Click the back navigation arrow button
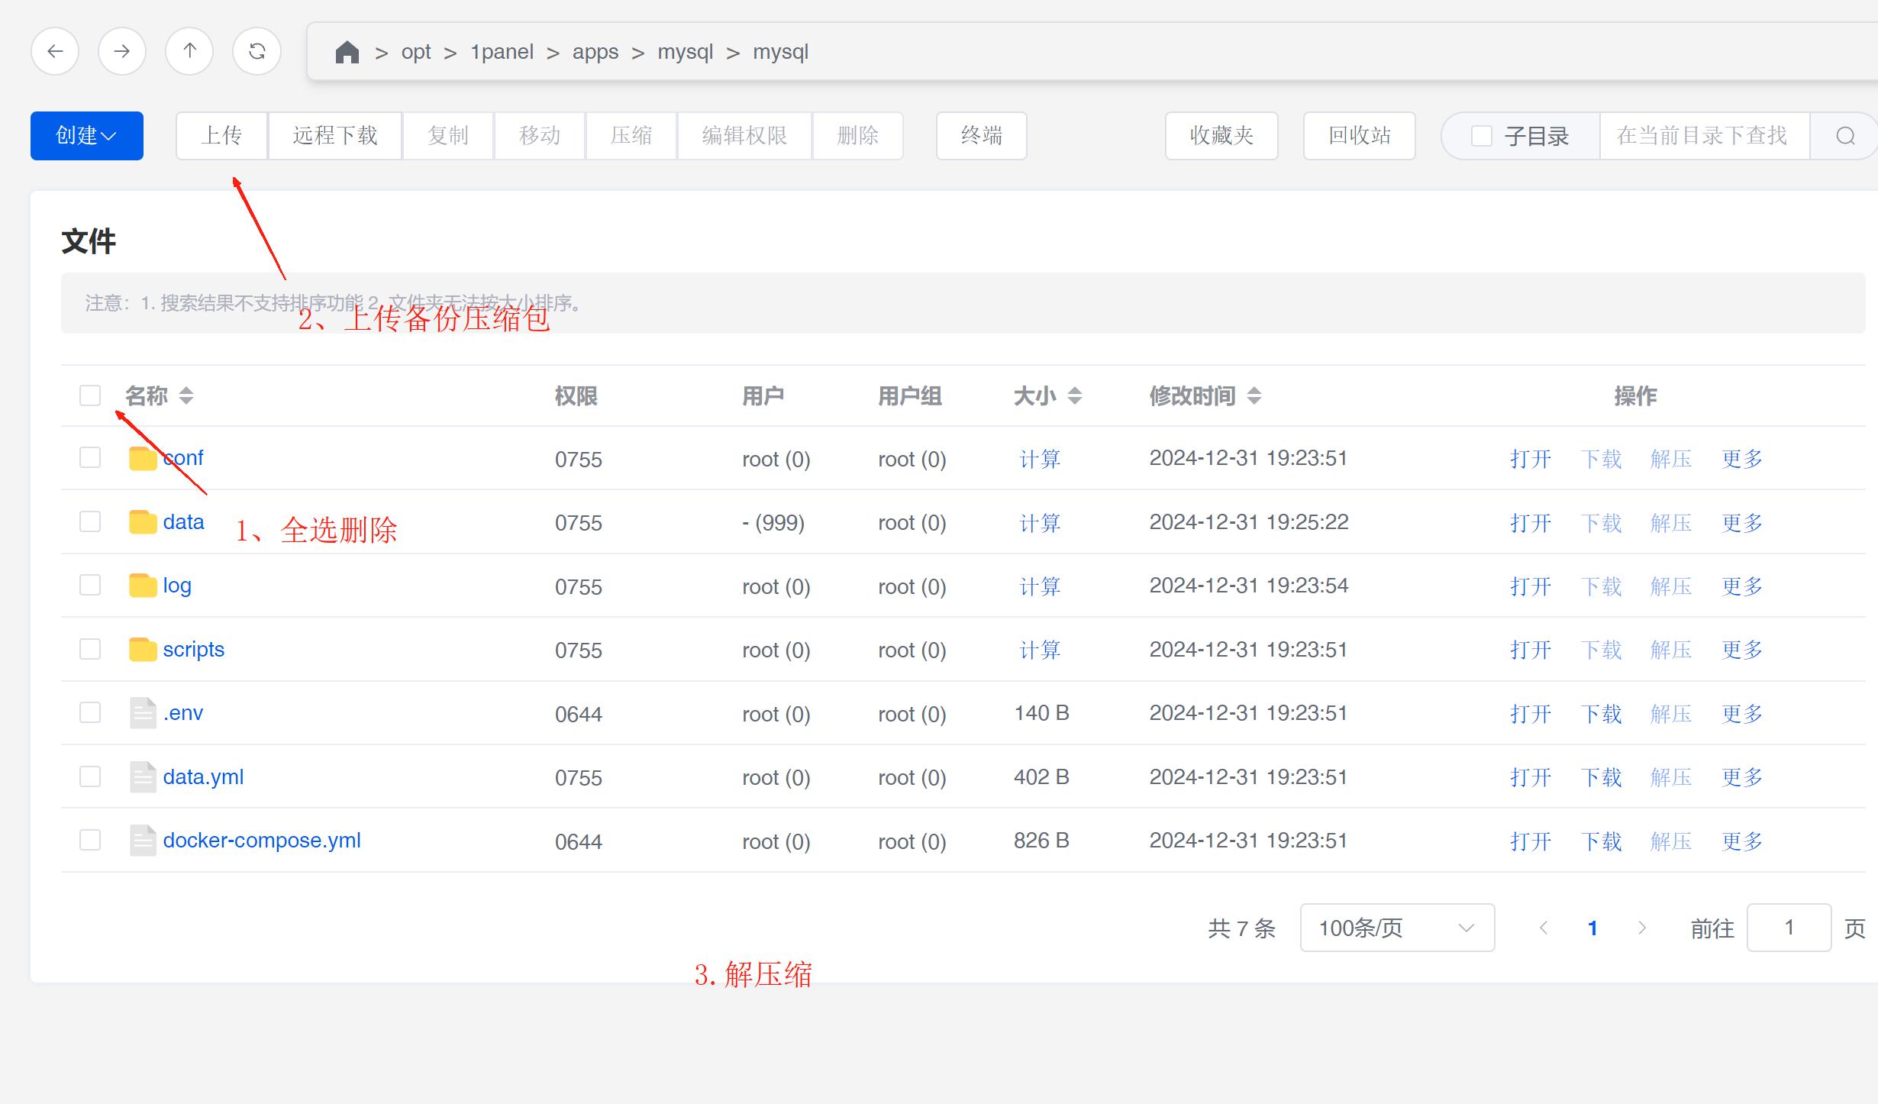 [x=55, y=51]
